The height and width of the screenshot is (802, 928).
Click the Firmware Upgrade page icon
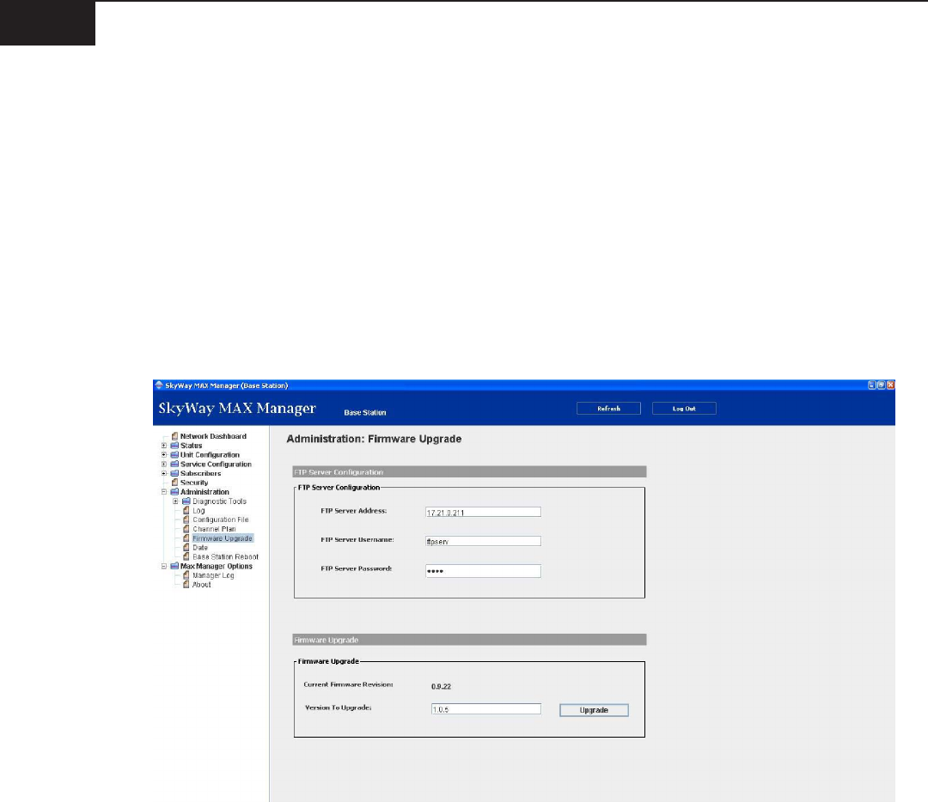[x=186, y=538]
